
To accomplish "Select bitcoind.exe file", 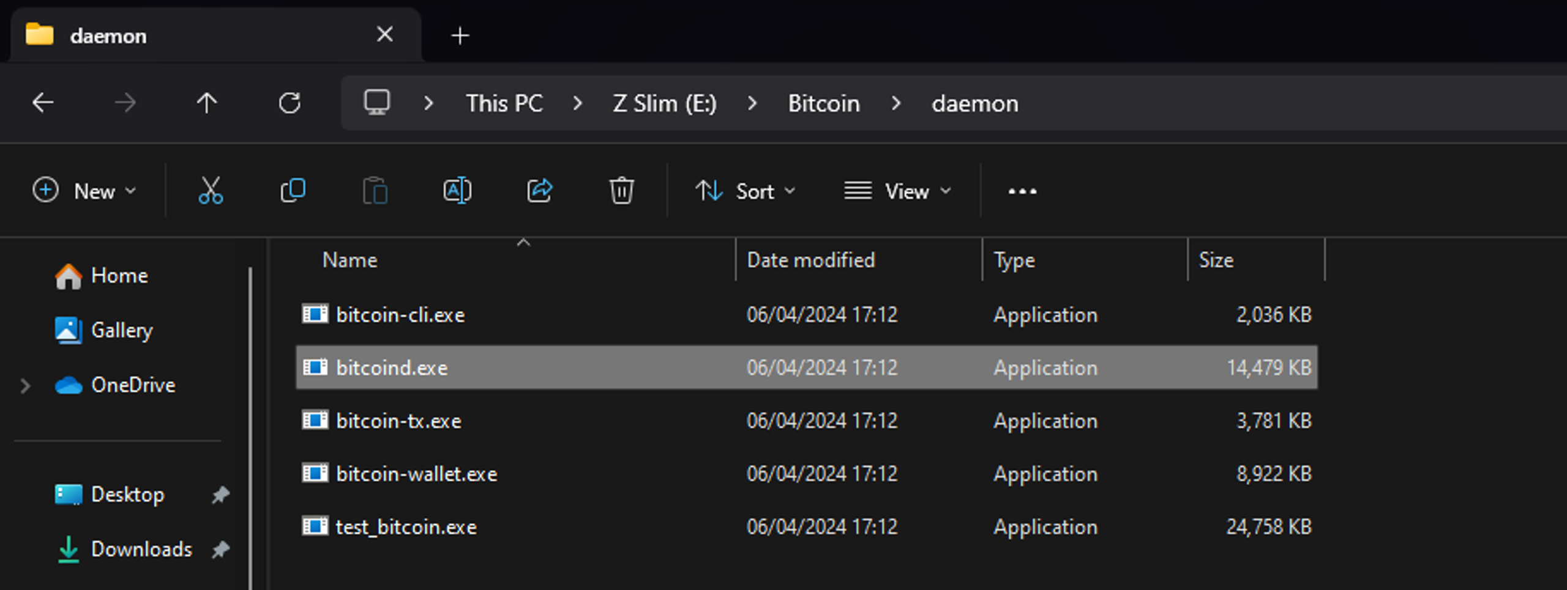I will pos(807,367).
